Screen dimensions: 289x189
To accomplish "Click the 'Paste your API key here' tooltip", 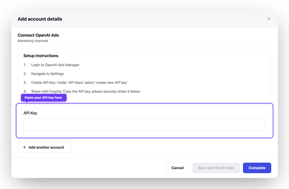I will [44, 98].
